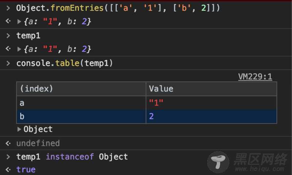Click the output arrow icon beside true

8,170
